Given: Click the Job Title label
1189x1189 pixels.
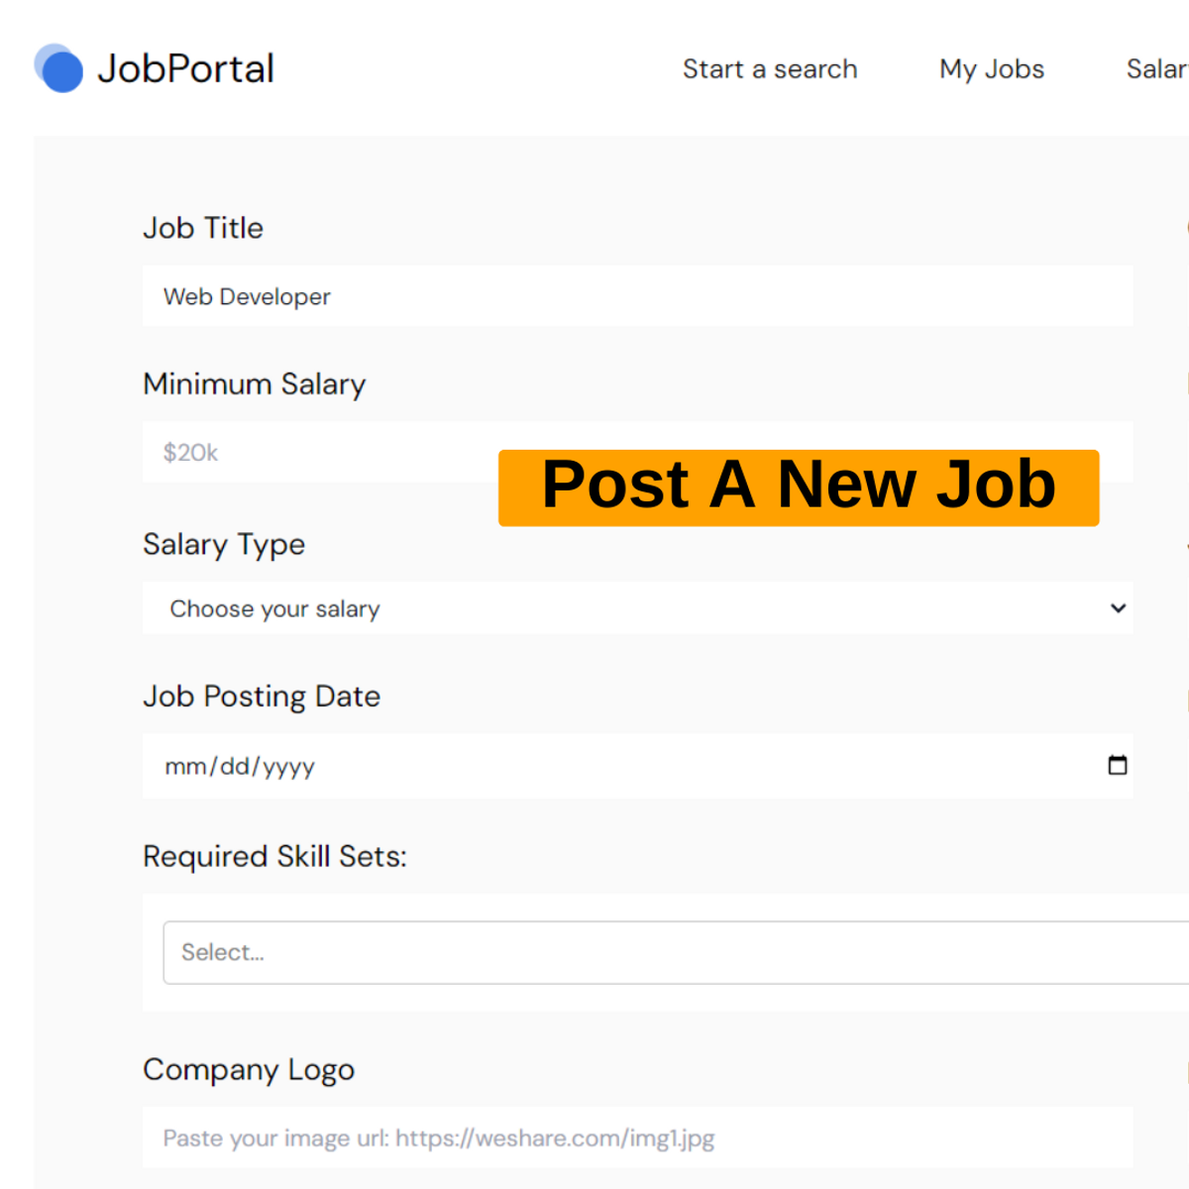Looking at the screenshot, I should [x=203, y=228].
